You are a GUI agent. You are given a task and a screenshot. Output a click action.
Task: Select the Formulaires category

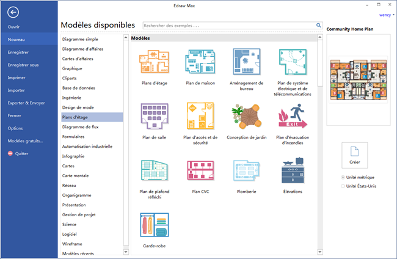click(73, 137)
